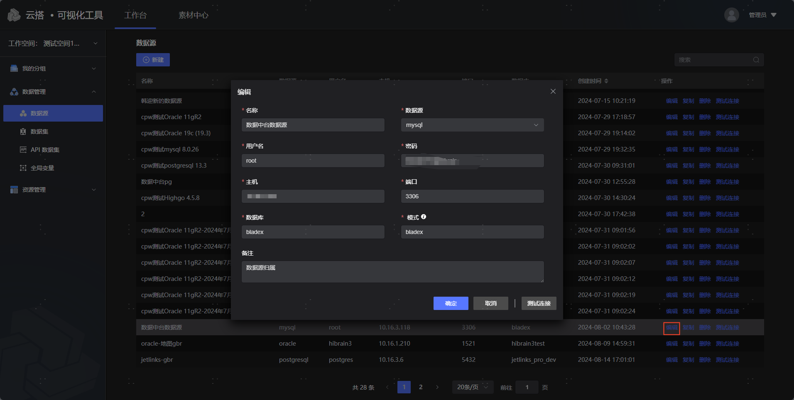Click the 测试连接 button in dialog

(x=539, y=303)
